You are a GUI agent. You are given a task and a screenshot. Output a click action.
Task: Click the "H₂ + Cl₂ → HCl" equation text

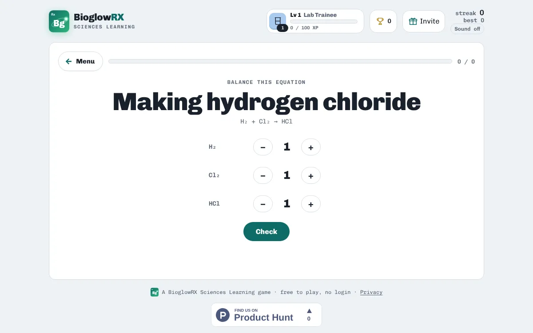click(x=266, y=122)
